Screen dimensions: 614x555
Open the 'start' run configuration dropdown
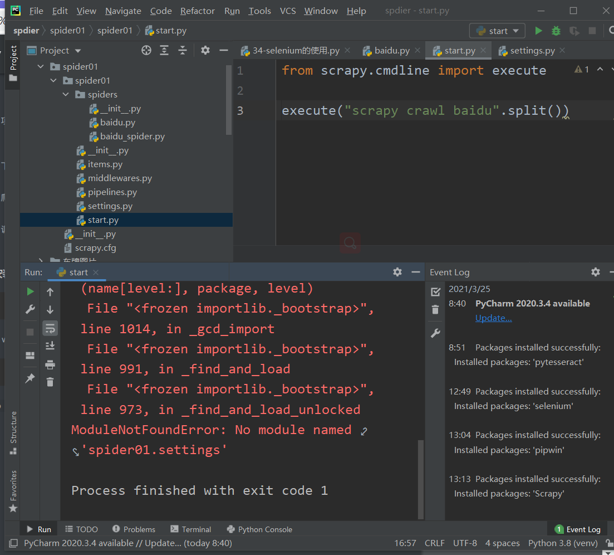497,31
